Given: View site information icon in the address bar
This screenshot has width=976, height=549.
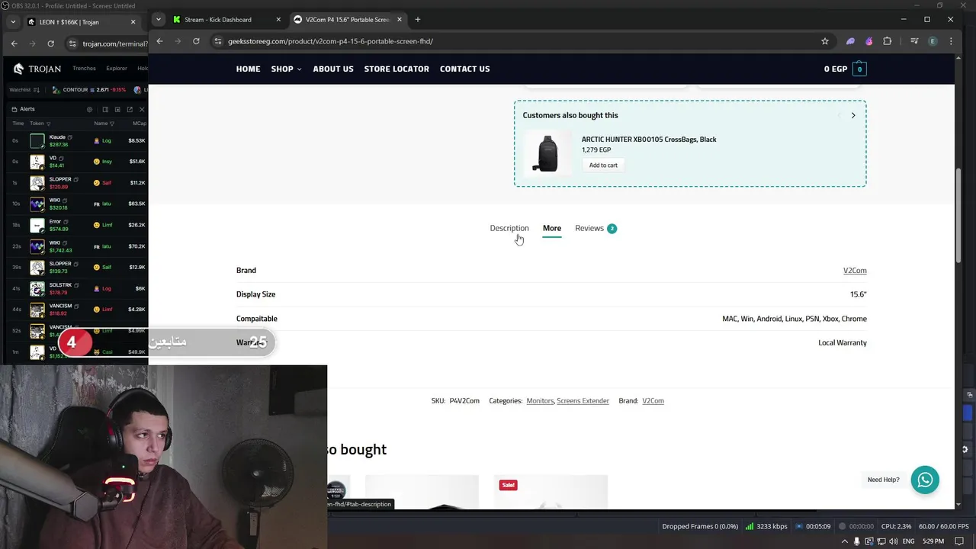Looking at the screenshot, I should (x=217, y=41).
